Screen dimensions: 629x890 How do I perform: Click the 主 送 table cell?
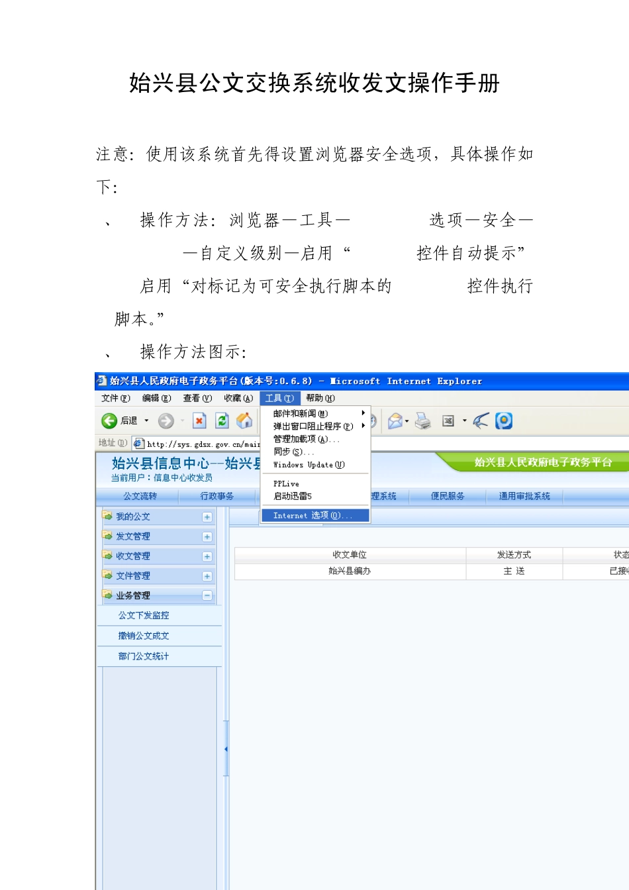pos(514,571)
